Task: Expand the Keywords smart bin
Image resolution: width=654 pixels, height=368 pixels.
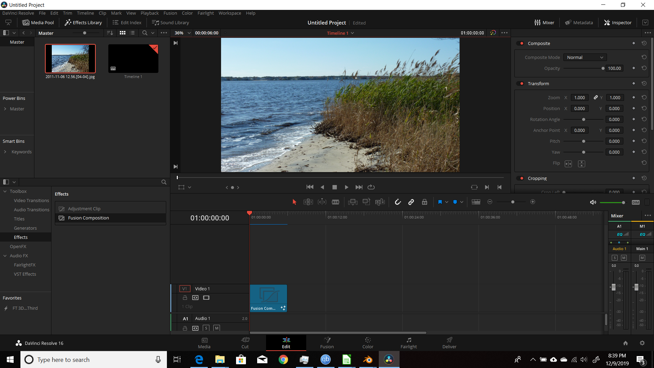Action: click(5, 152)
